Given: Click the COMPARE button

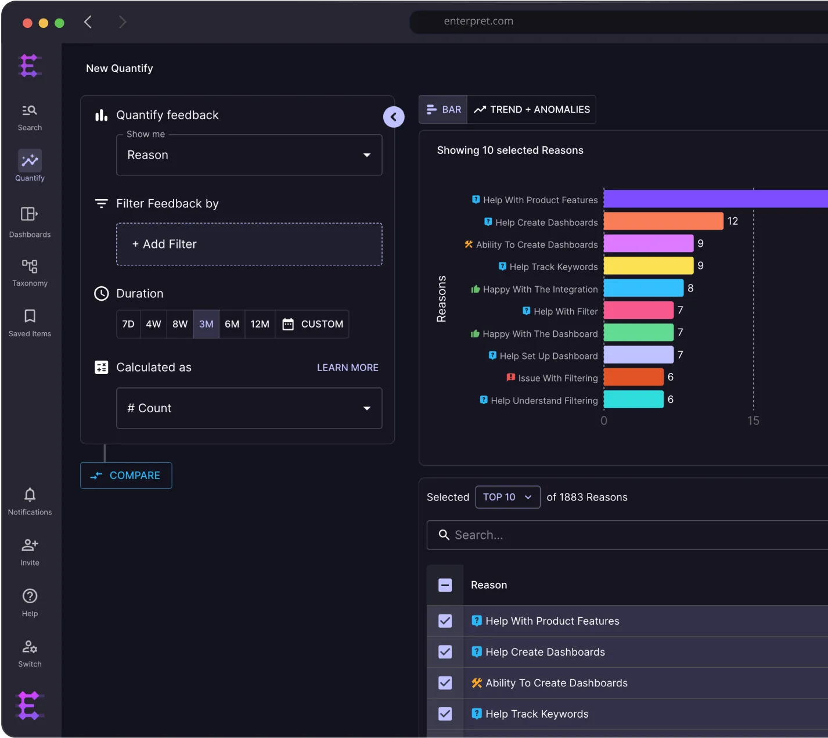Looking at the screenshot, I should coord(125,475).
